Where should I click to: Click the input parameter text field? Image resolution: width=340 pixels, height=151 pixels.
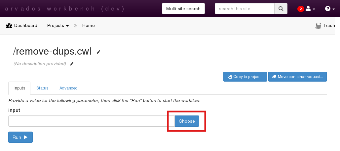(x=89, y=121)
